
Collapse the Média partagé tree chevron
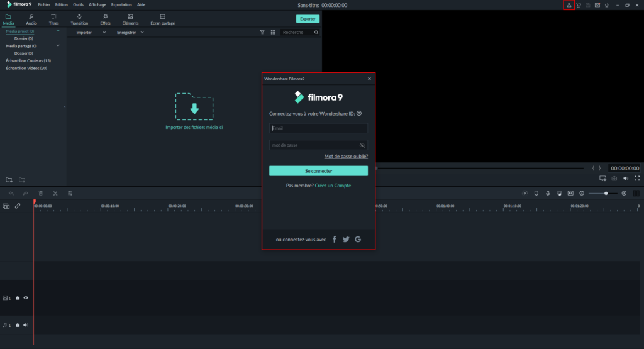58,45
